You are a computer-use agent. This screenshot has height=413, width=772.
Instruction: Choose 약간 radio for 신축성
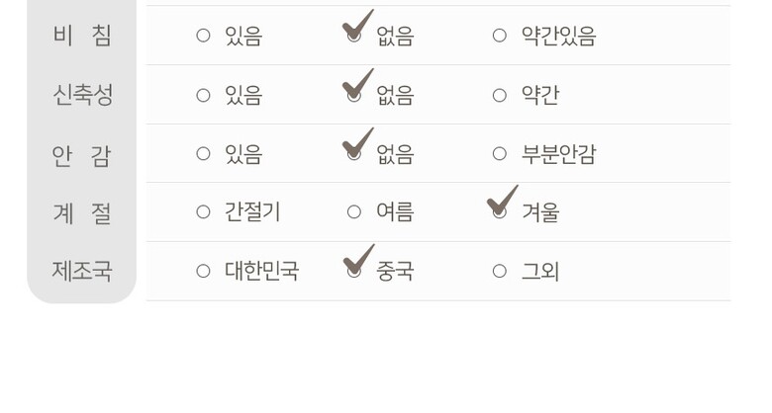click(x=500, y=96)
